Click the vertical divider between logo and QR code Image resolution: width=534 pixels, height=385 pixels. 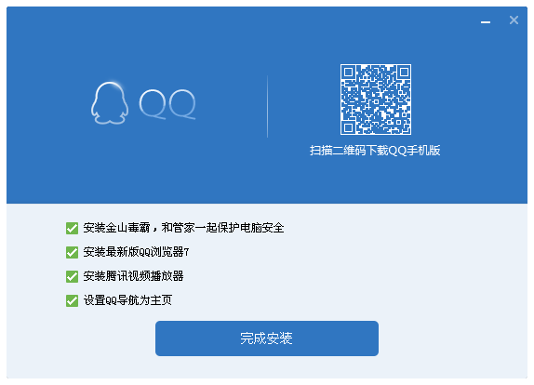[267, 107]
